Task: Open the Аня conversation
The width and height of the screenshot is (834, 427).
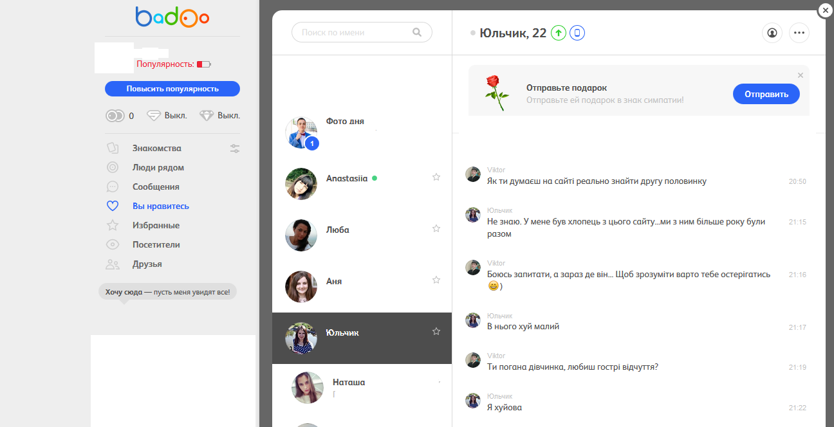Action: [362, 287]
